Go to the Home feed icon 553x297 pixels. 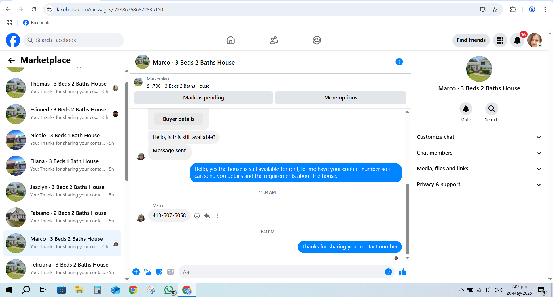[x=231, y=40]
